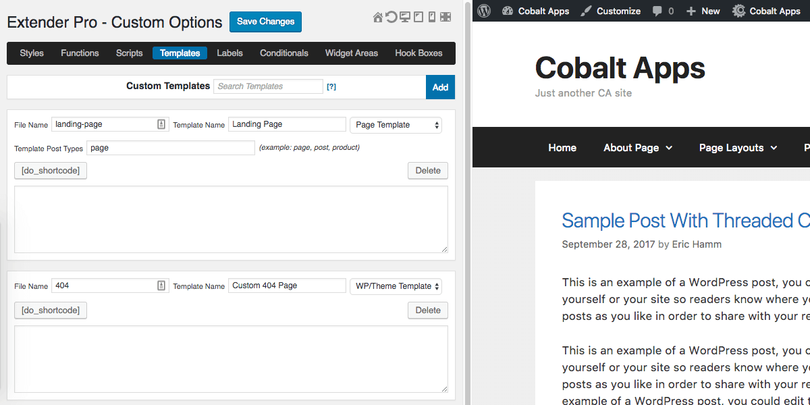Click the fullscreen expand icon

[446, 17]
